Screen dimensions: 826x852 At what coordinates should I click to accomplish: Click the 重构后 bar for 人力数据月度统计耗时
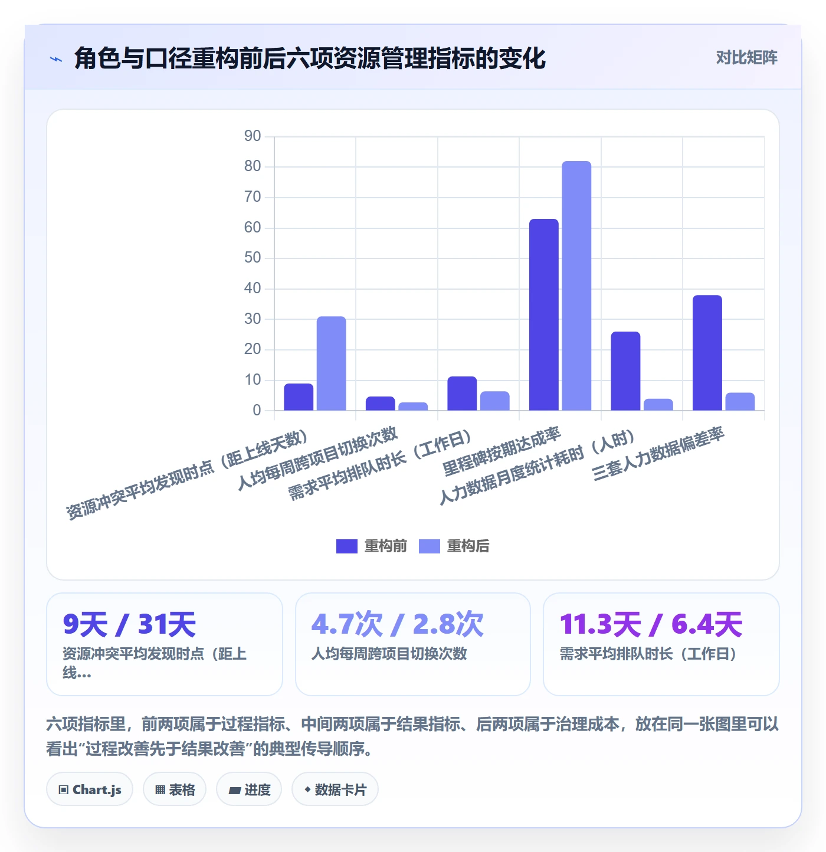(x=658, y=404)
